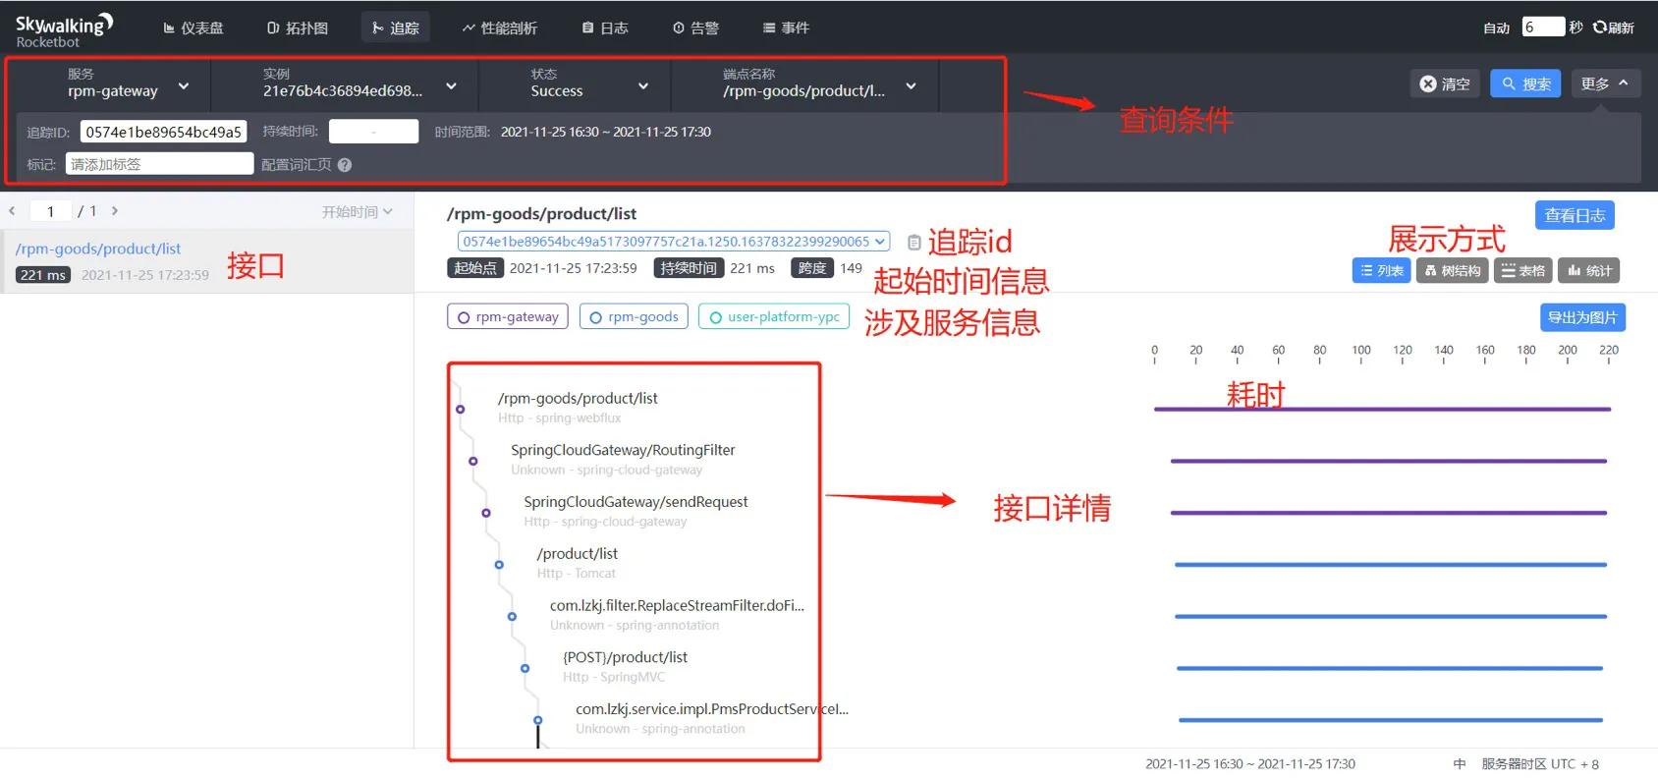Click the 配置词汇页 link

pyautogui.click(x=296, y=165)
